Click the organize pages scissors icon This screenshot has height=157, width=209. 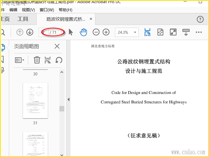pos(48,60)
